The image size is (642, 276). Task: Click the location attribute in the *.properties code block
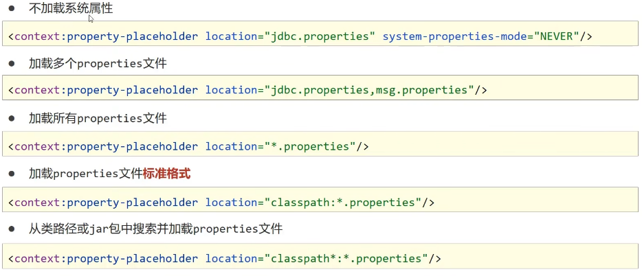pos(232,146)
